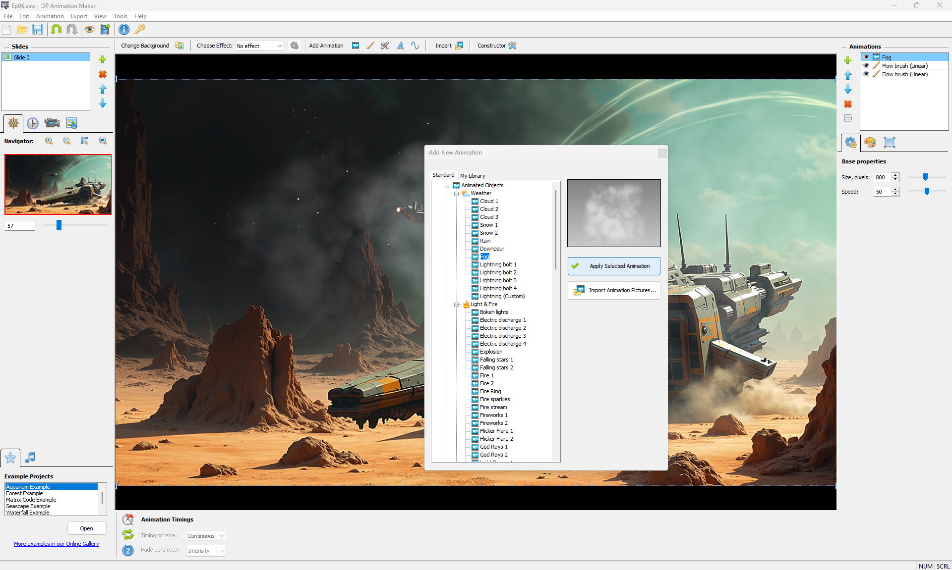Click the green plus to add a slide
The height and width of the screenshot is (570, 952).
click(x=103, y=59)
